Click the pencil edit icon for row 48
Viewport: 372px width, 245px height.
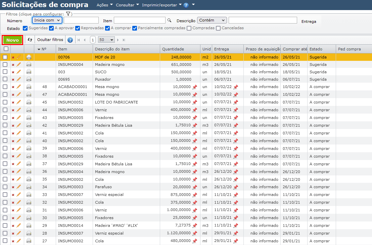click(19, 87)
